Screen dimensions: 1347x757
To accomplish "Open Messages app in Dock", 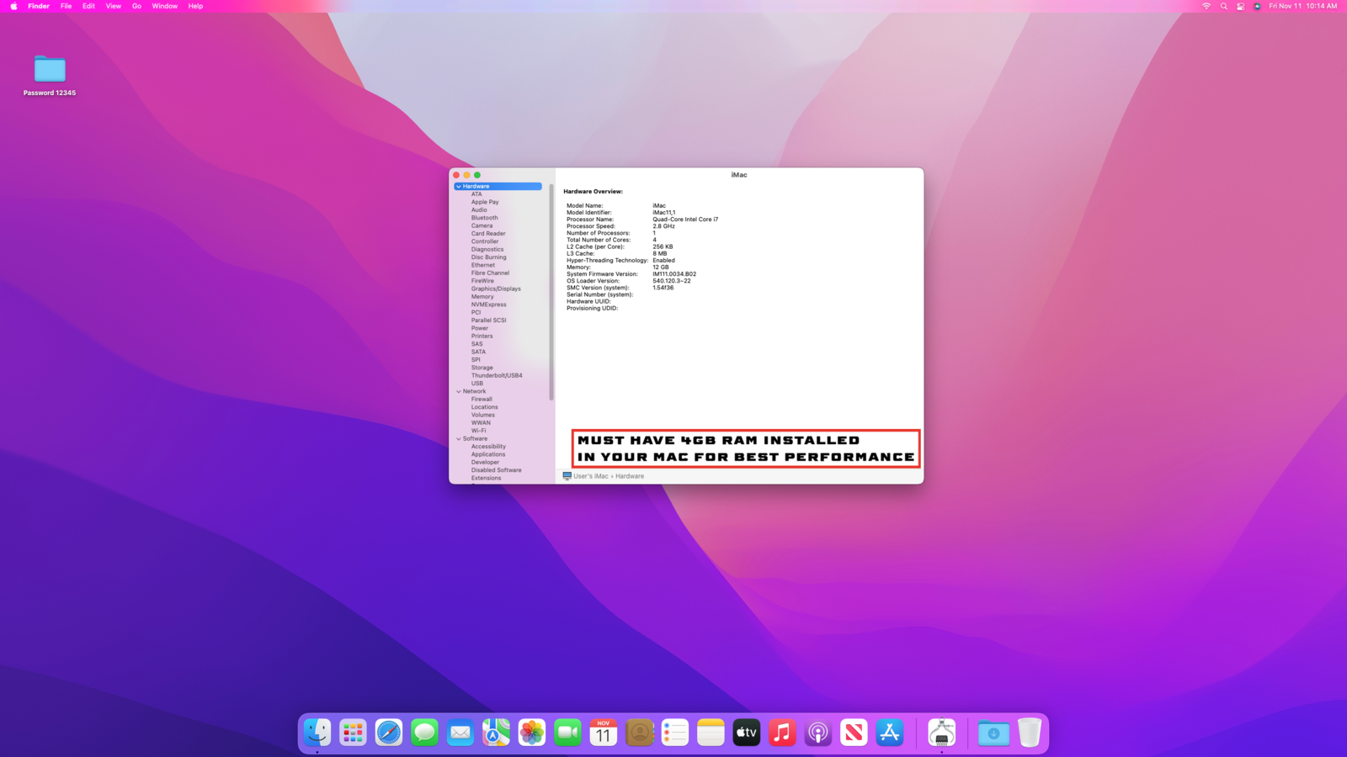I will [424, 733].
